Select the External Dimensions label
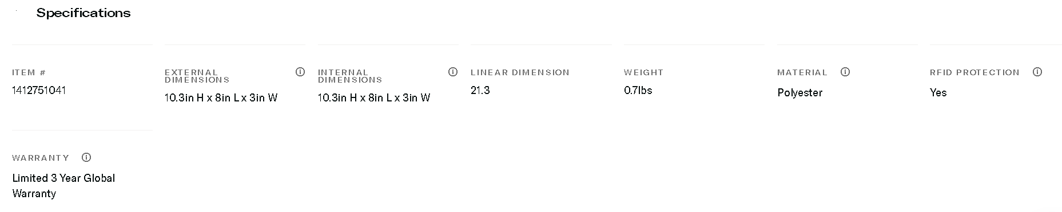 click(x=197, y=76)
